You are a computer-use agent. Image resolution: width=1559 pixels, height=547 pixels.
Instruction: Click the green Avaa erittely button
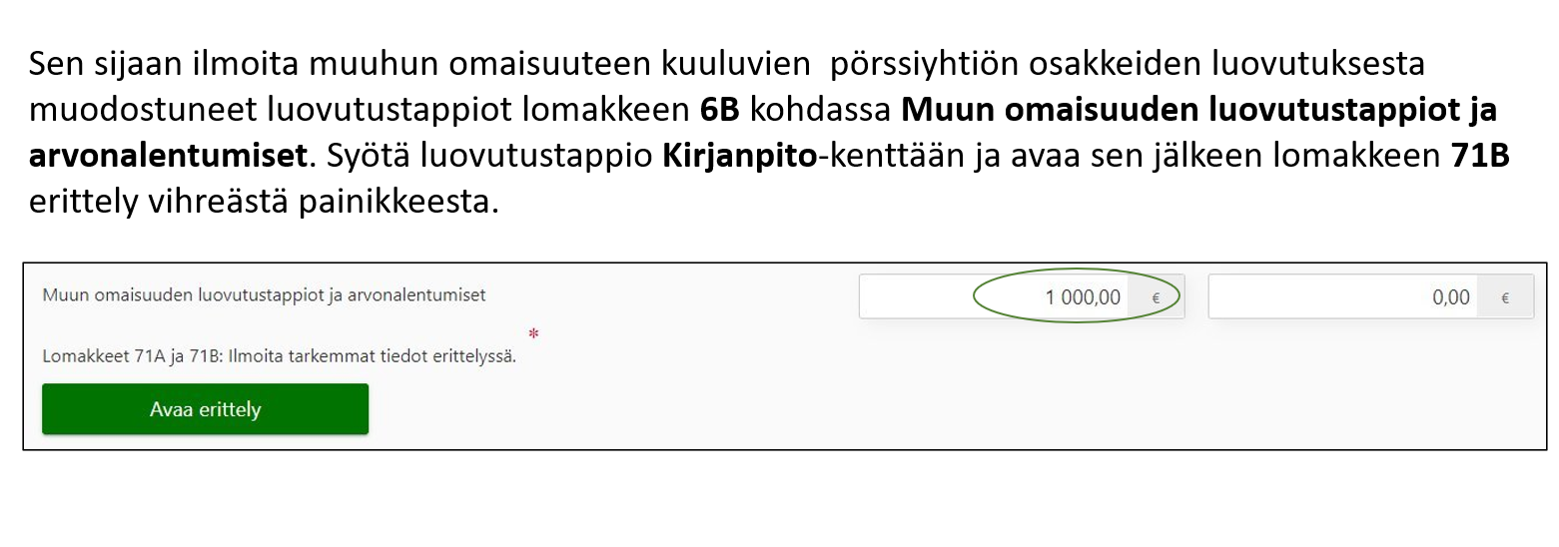click(205, 409)
